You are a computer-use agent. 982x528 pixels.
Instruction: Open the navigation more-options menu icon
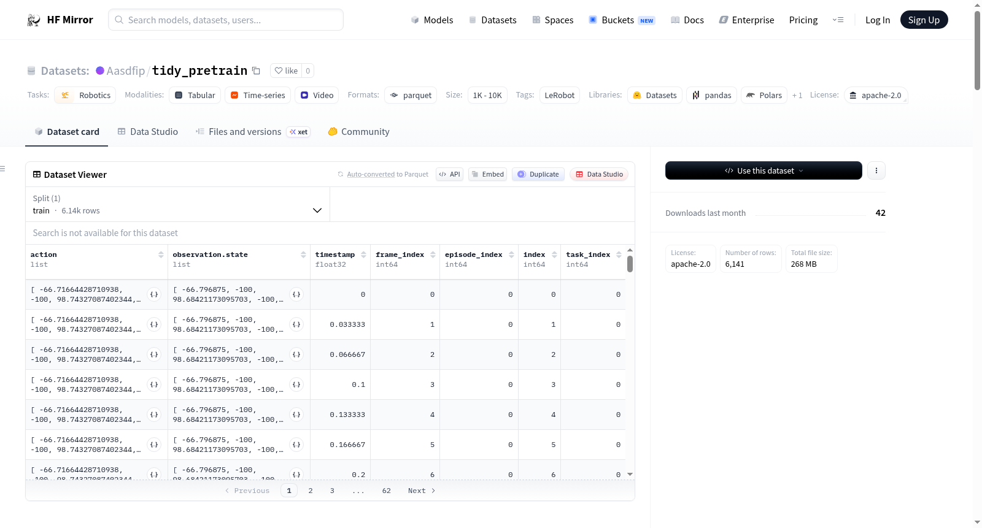click(838, 20)
